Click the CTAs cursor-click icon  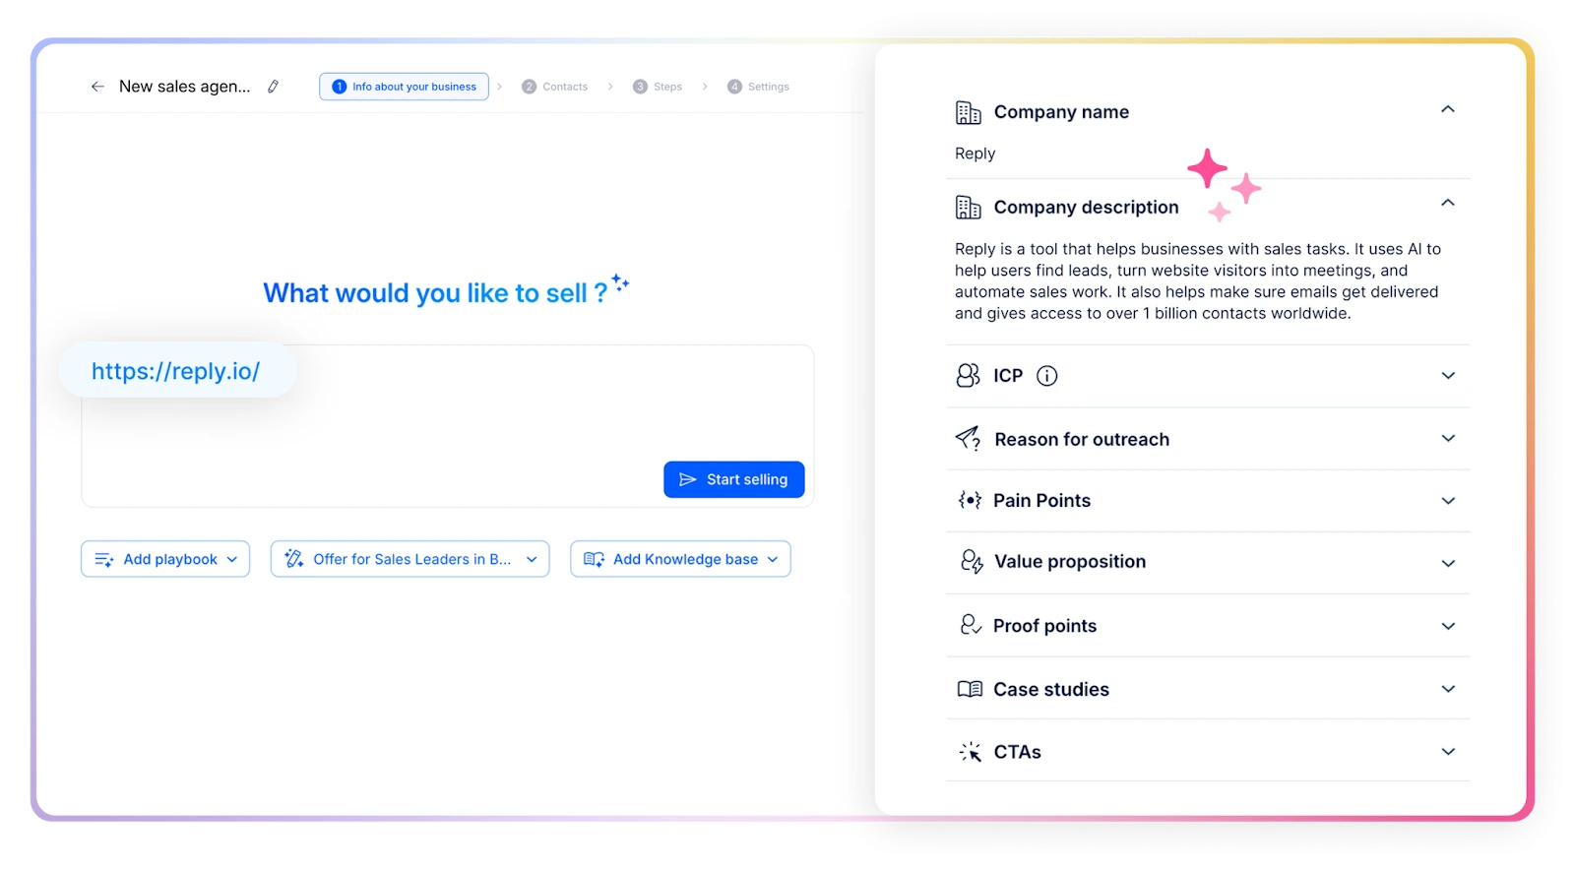click(970, 752)
